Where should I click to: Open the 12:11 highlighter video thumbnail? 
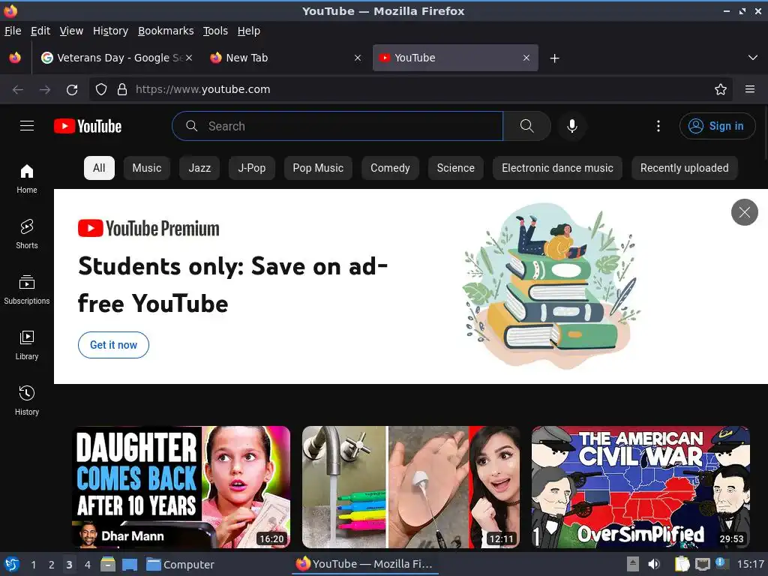(411, 487)
